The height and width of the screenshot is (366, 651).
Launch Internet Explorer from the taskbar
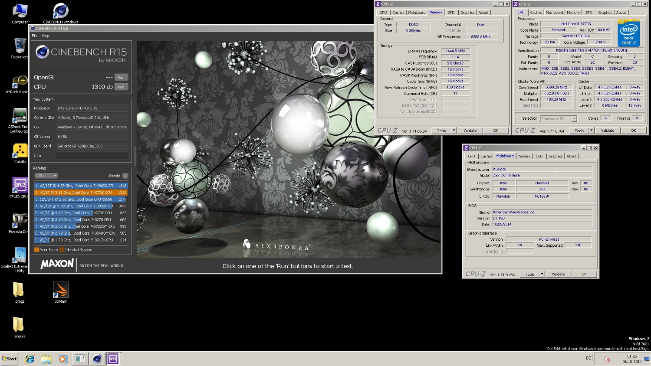click(30, 359)
